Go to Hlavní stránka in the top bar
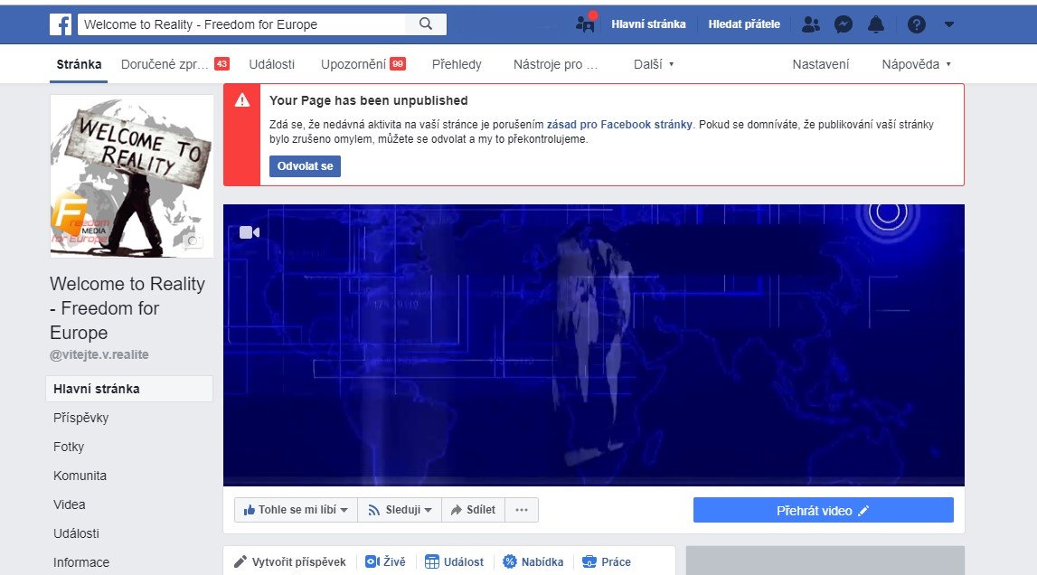This screenshot has height=575, width=1037. pyautogui.click(x=648, y=24)
